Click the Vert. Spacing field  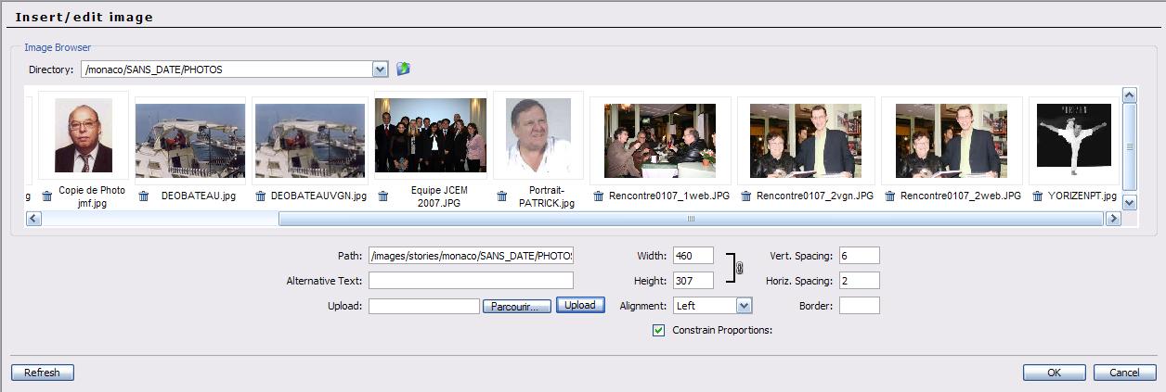pos(859,255)
